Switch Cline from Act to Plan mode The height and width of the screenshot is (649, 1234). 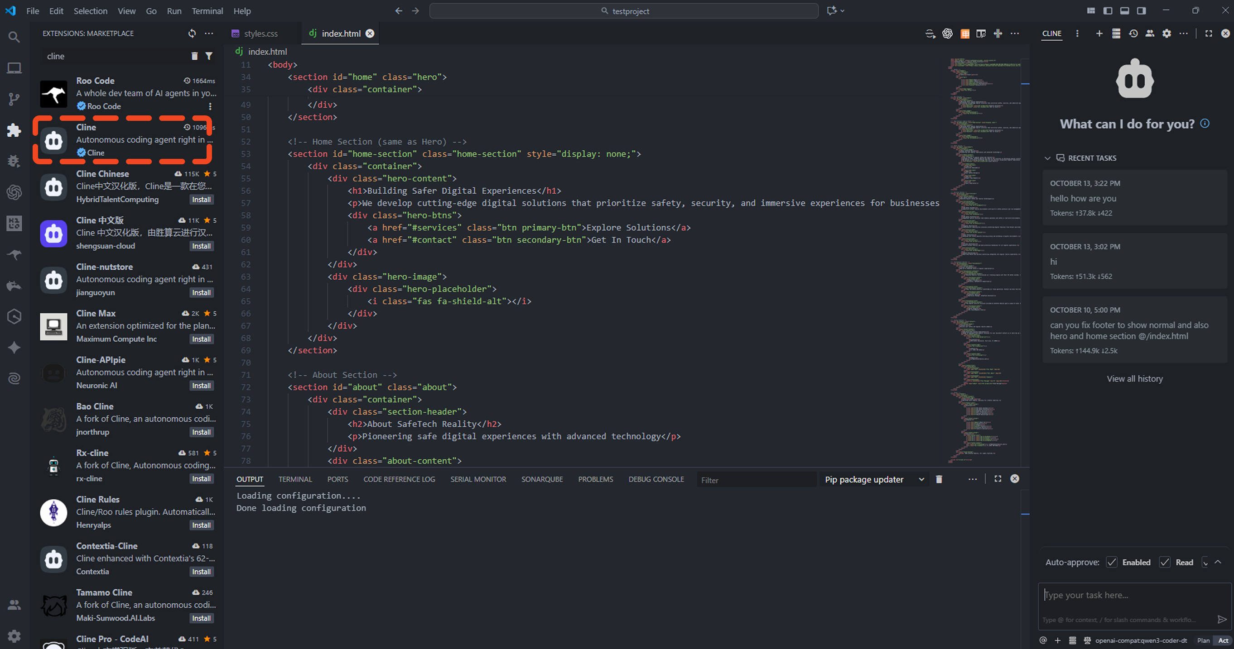coord(1203,640)
